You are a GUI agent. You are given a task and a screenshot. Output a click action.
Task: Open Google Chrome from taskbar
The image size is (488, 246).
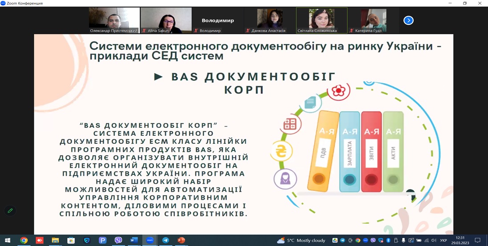24,240
